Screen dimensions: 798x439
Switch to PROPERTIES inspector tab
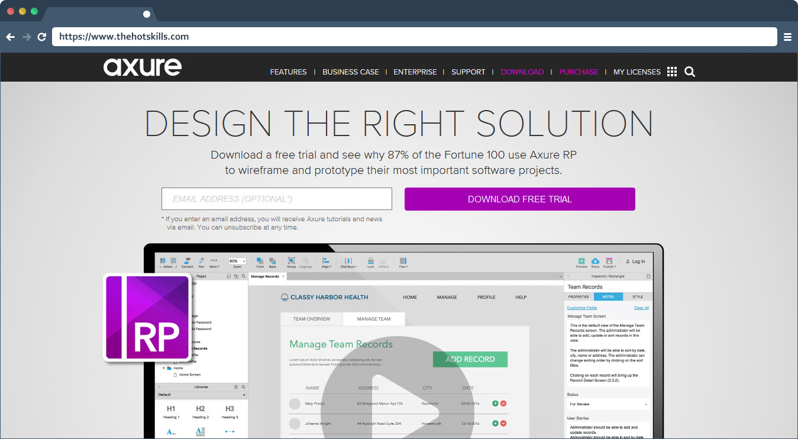click(x=579, y=296)
